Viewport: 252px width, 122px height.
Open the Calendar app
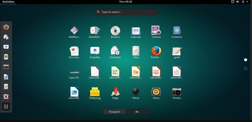click(136, 32)
